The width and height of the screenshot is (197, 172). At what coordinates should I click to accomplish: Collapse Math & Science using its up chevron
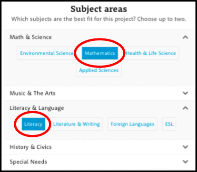[x=185, y=37]
